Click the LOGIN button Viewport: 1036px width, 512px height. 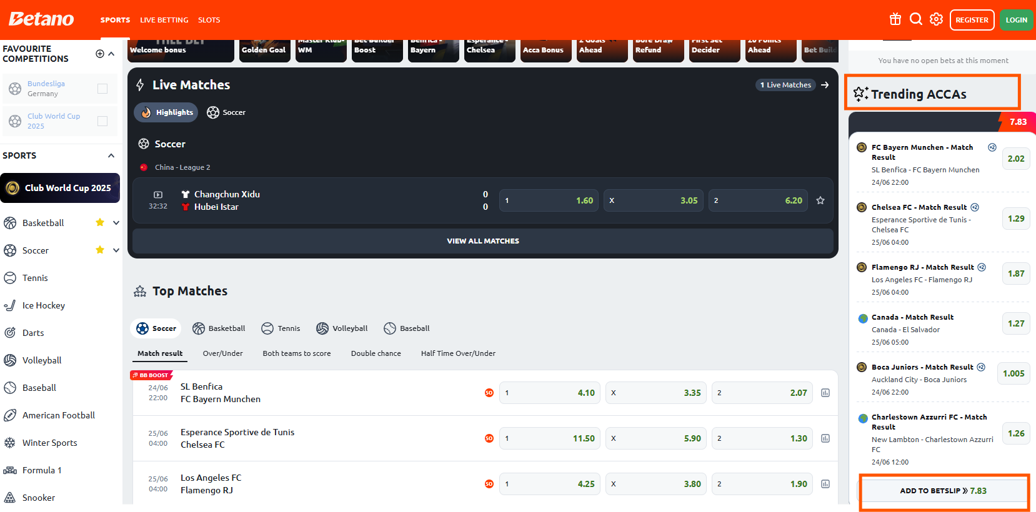(1016, 20)
